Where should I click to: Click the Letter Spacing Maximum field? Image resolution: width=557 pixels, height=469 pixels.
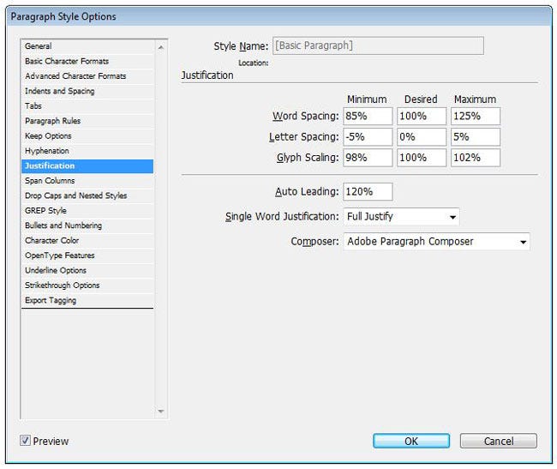coord(476,137)
